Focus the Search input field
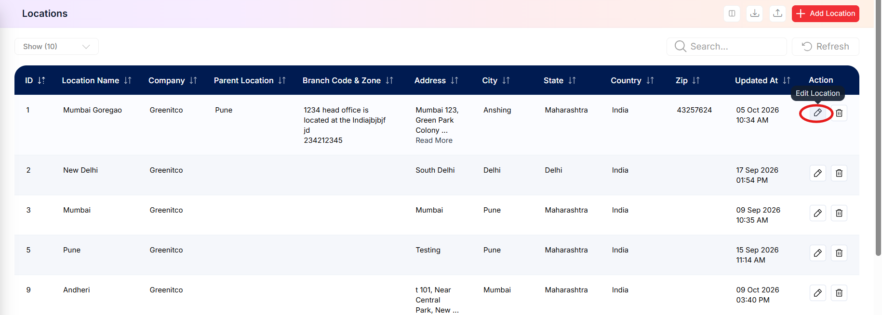Image resolution: width=882 pixels, height=315 pixels. (727, 47)
